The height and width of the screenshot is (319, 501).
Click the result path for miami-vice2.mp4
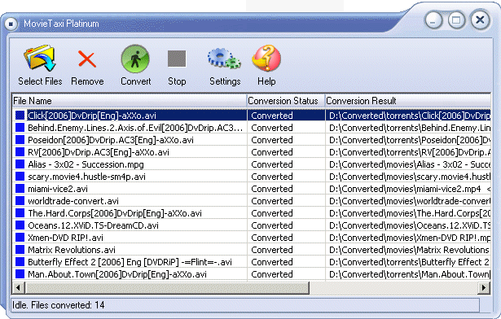(405, 189)
